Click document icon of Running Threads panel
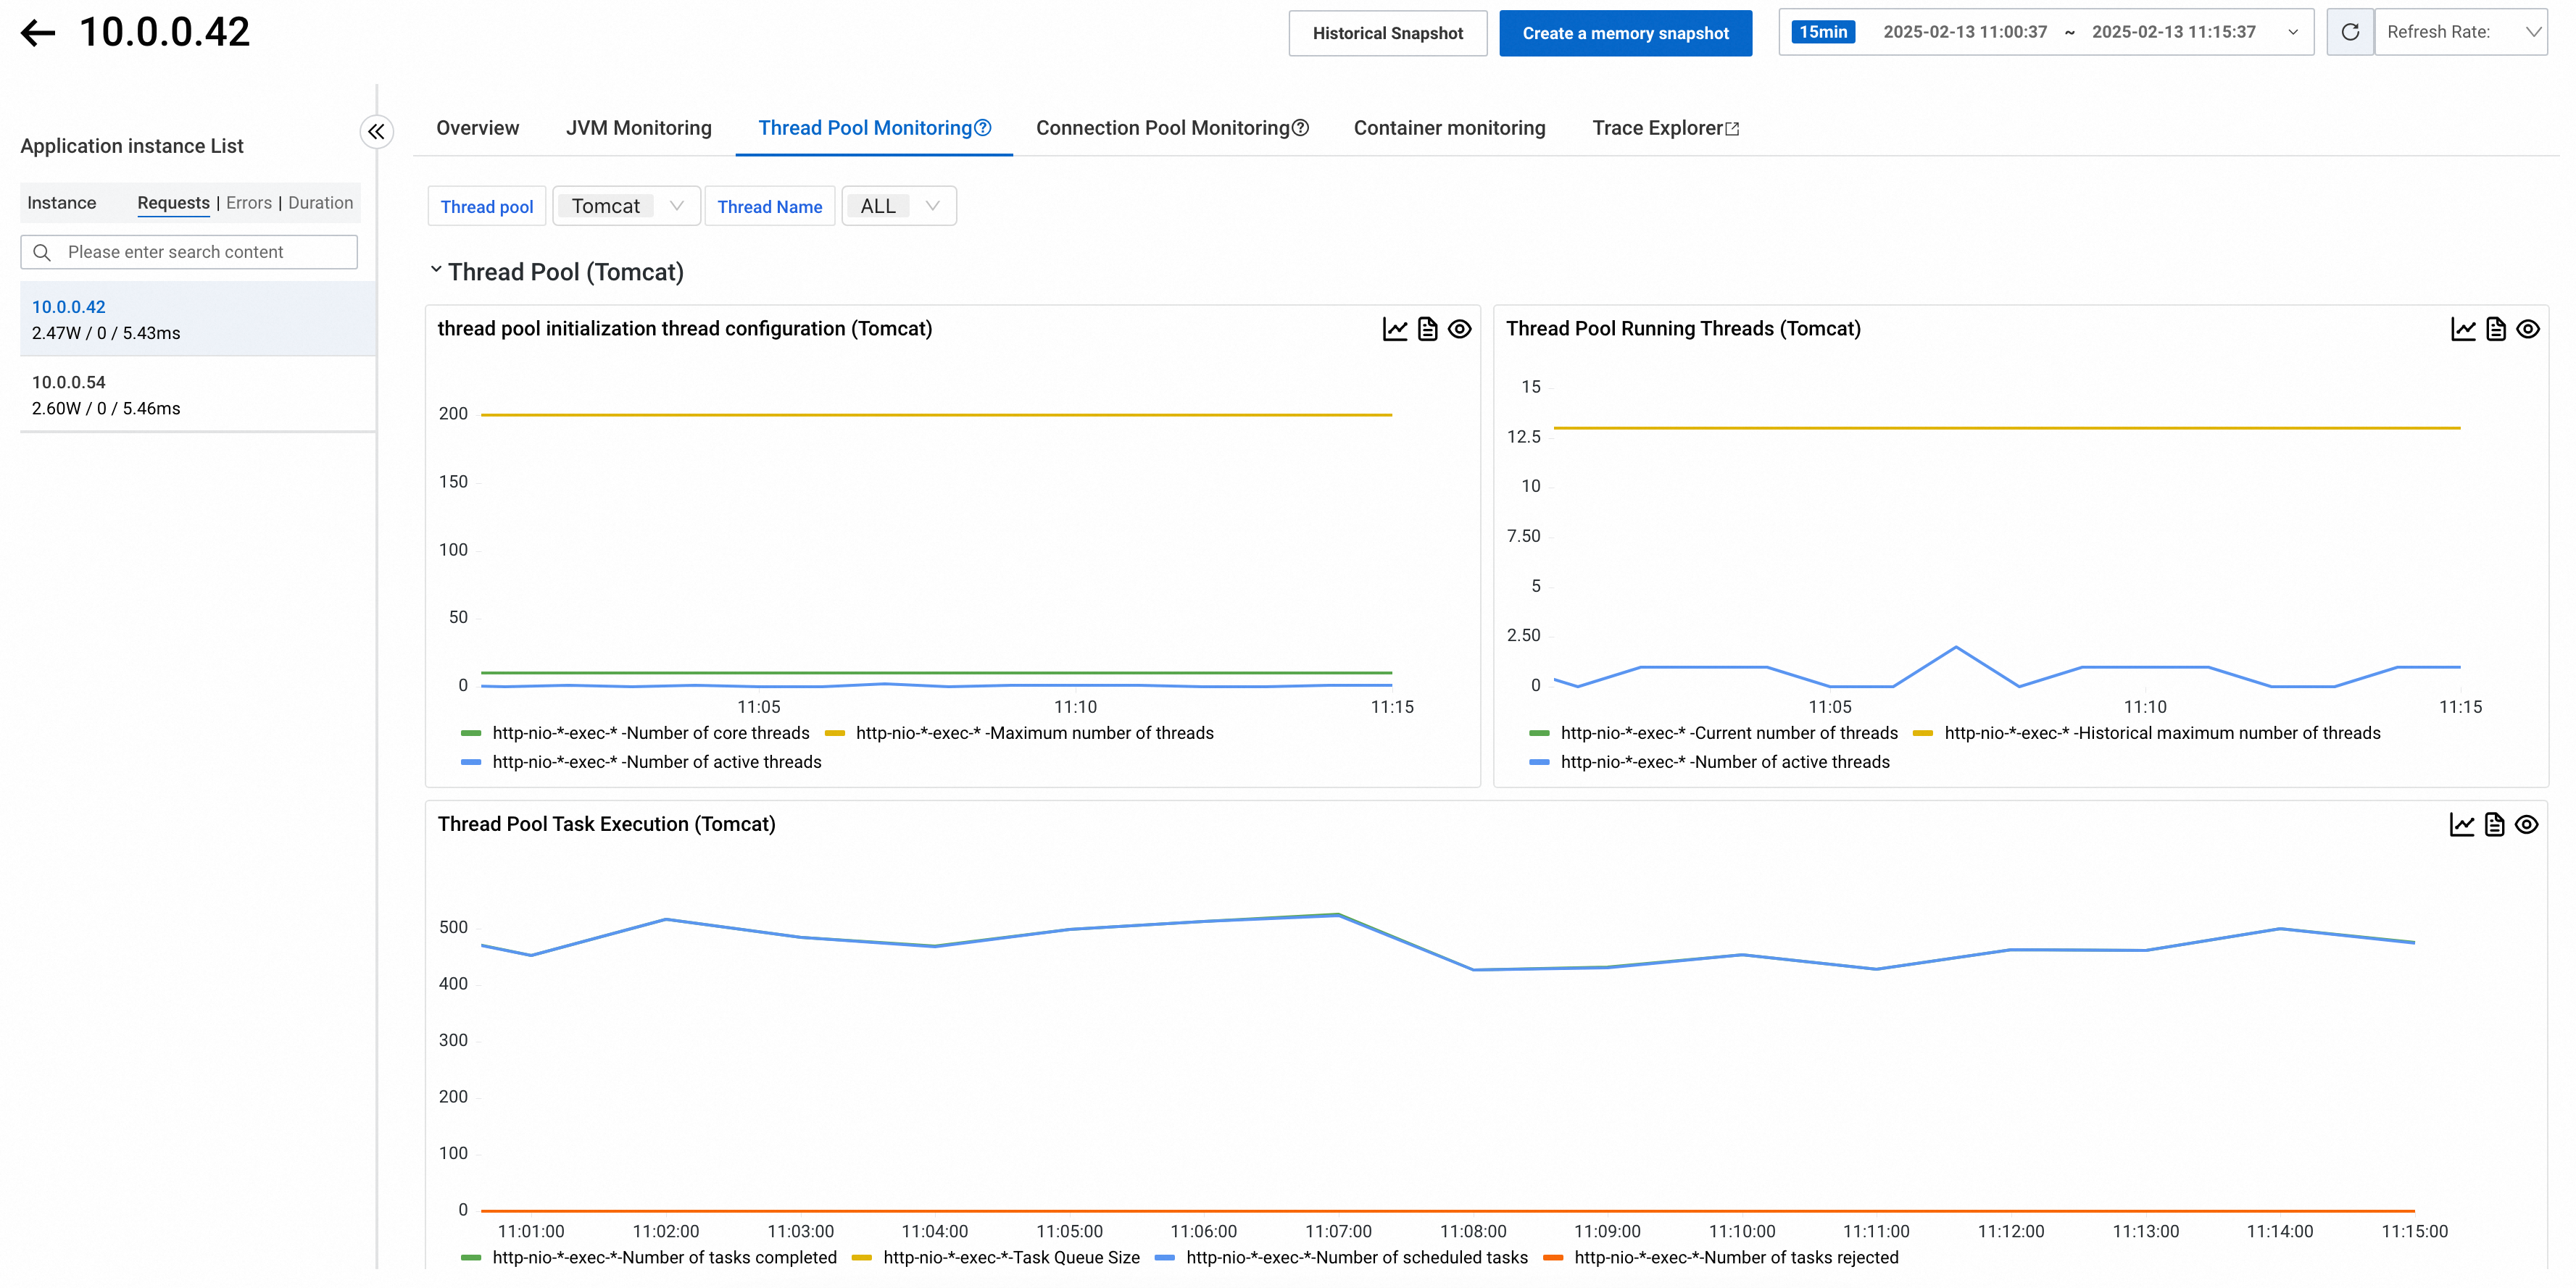The height and width of the screenshot is (1288, 2576). pos(2496,329)
